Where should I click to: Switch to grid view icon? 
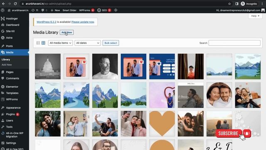tap(43, 43)
